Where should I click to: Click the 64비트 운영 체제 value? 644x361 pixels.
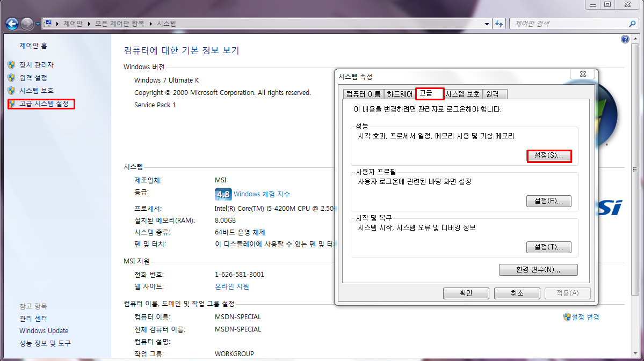(x=240, y=232)
